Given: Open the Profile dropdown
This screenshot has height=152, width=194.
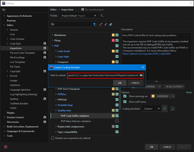Looking at the screenshot, I should click(x=79, y=16).
